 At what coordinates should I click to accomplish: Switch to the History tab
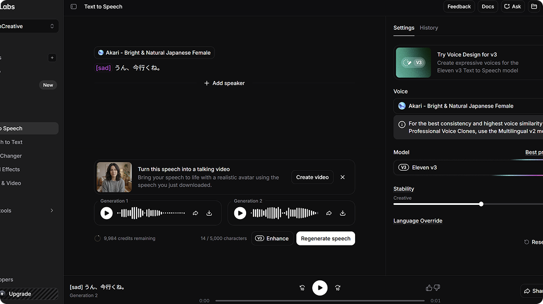tap(429, 28)
